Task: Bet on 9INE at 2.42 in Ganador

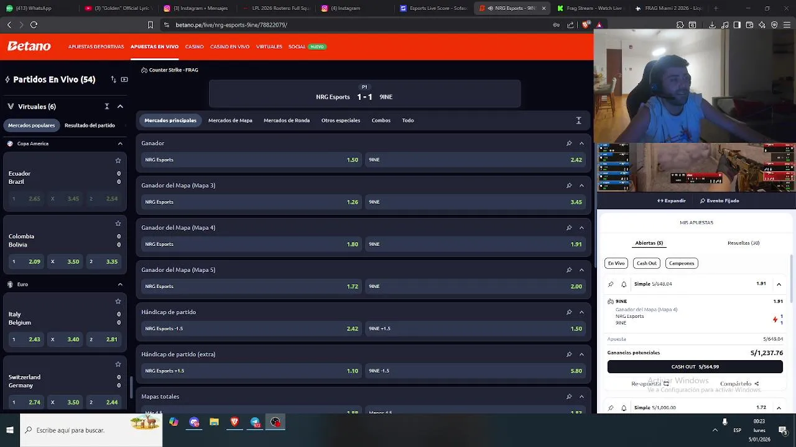Action: point(476,160)
